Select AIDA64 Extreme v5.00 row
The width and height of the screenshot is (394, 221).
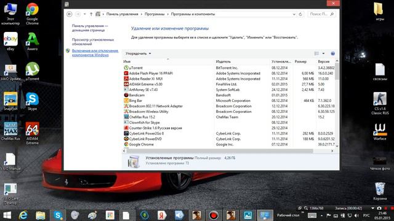[x=228, y=84]
